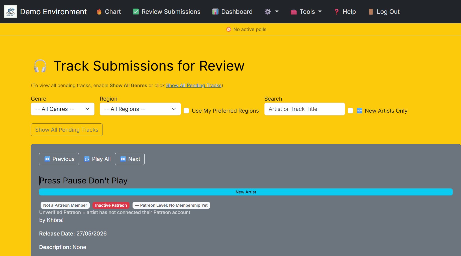Enable Use My Preferred Regions checkbox
The width and height of the screenshot is (461, 256).
point(186,111)
